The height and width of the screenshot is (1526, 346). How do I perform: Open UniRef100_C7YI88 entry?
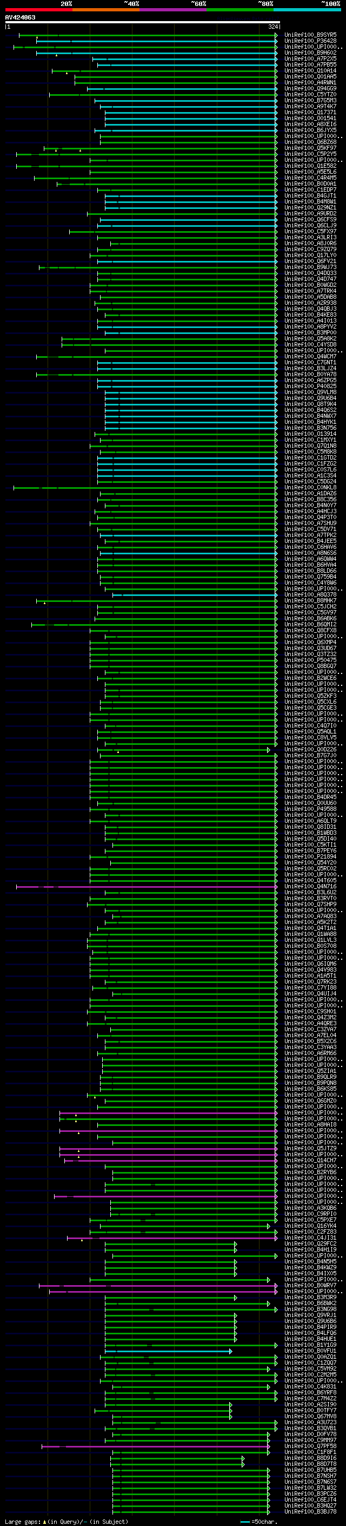[x=310, y=987]
